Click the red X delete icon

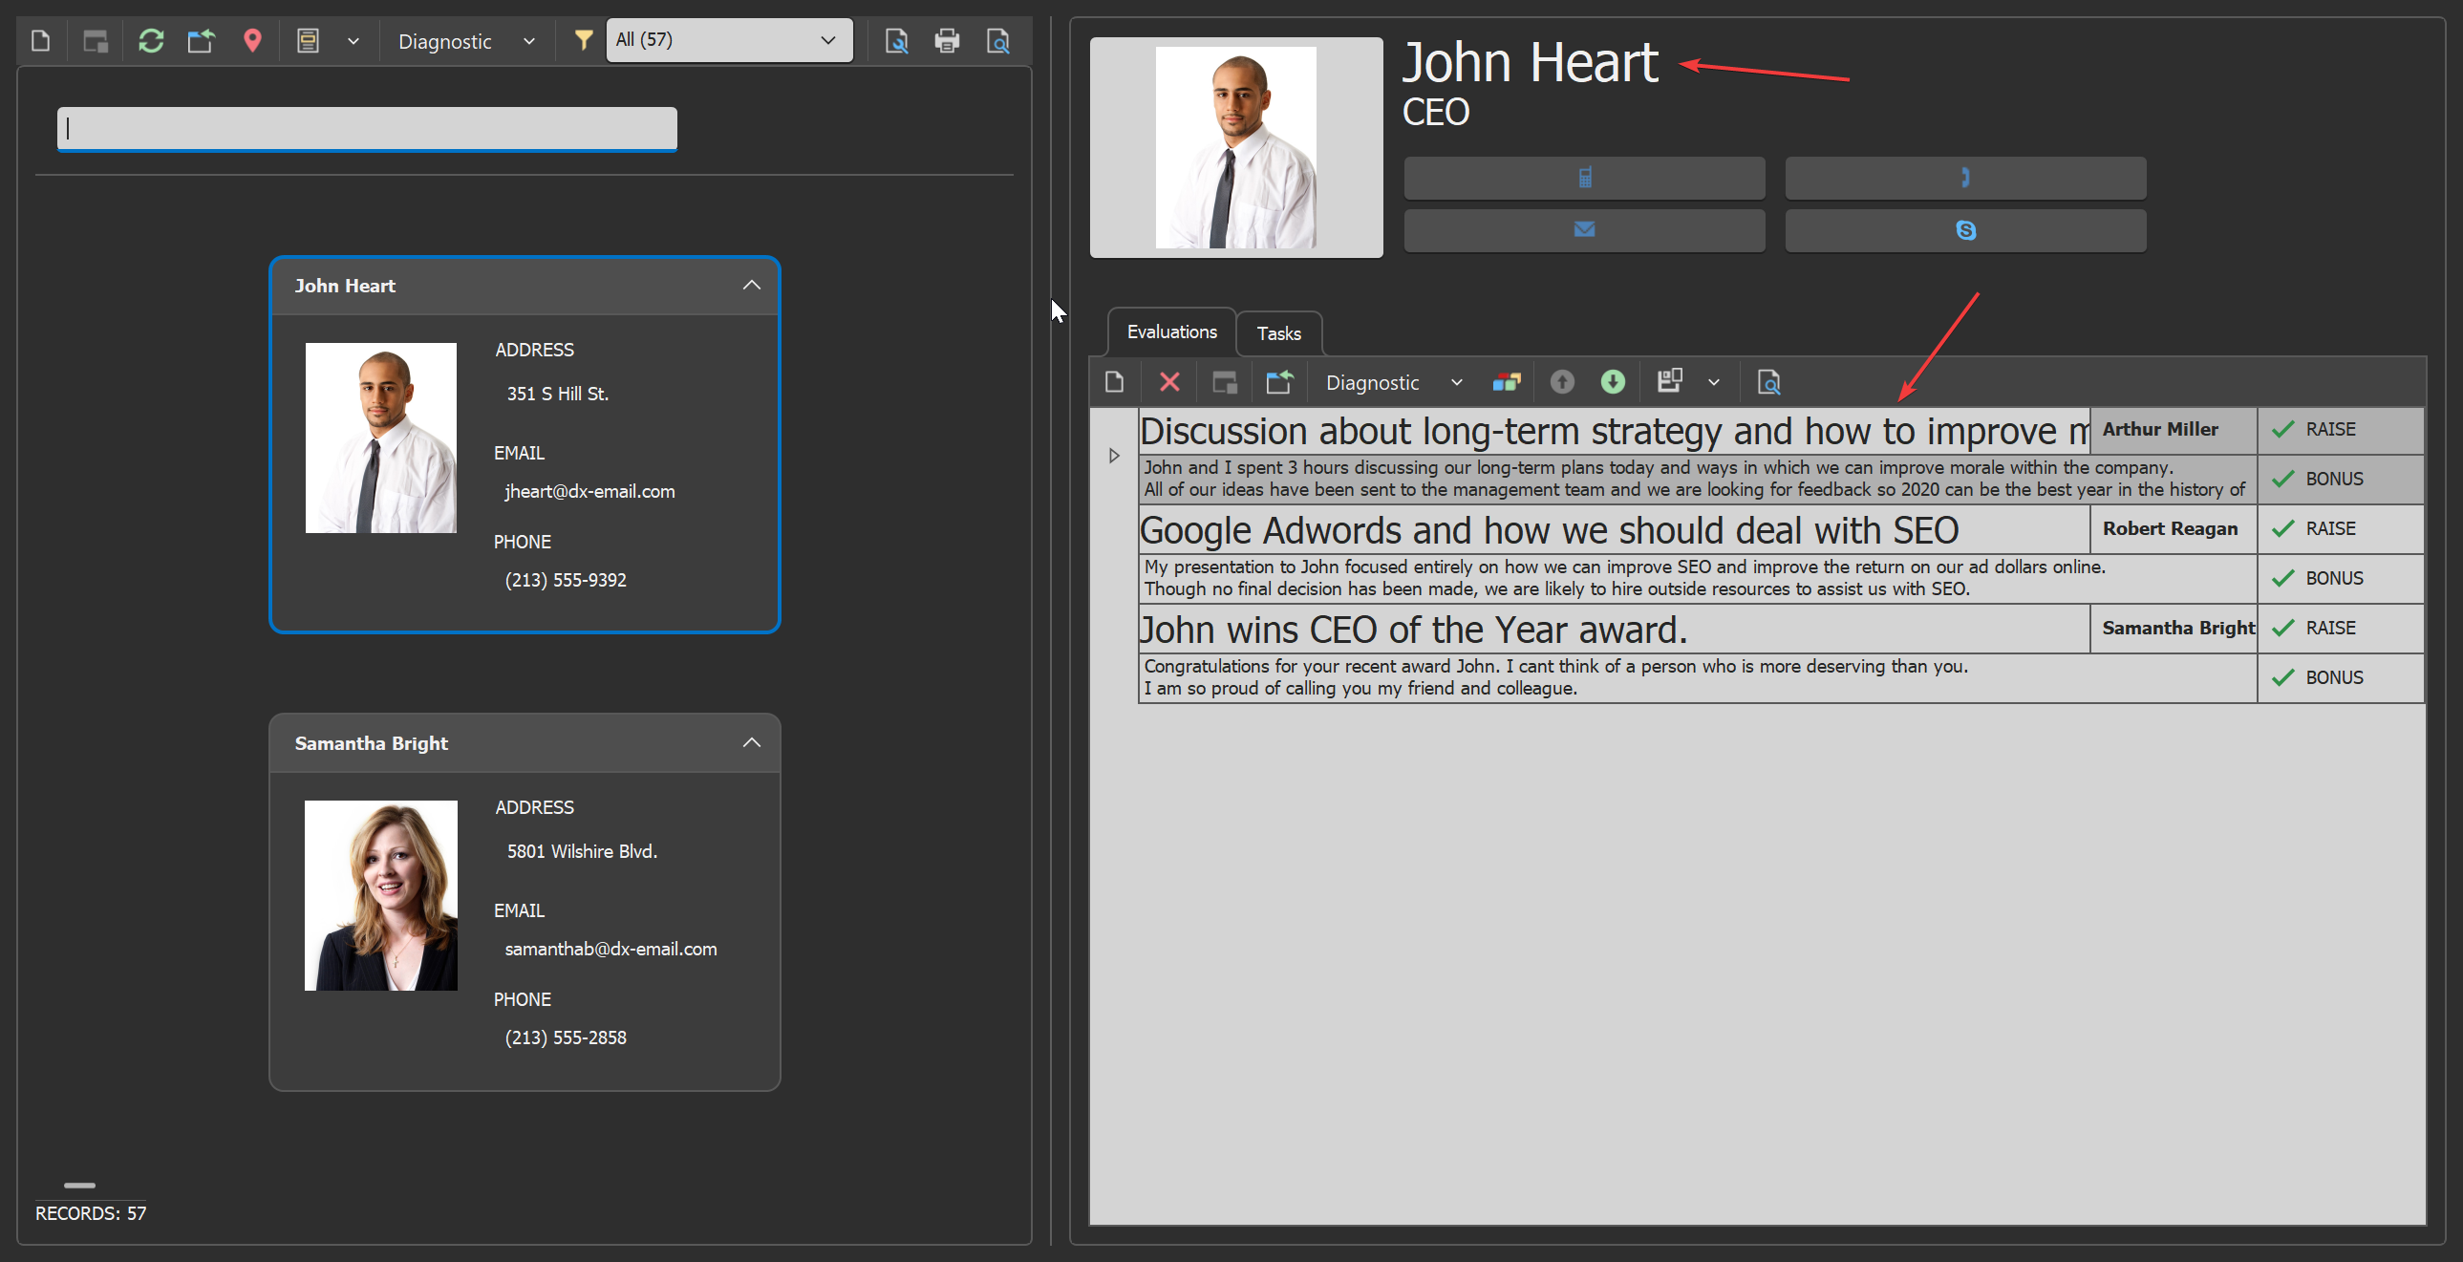[1168, 382]
